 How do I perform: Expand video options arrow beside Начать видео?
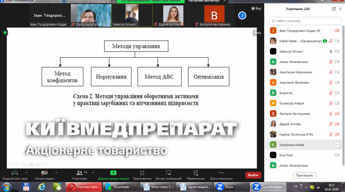point(56,172)
